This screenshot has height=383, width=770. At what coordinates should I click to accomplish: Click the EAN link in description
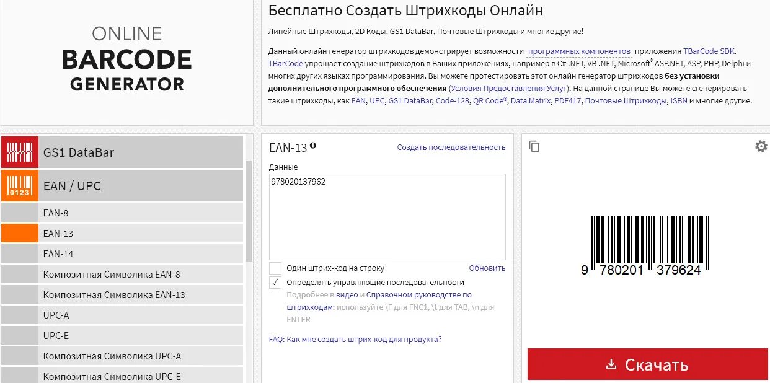tap(358, 100)
